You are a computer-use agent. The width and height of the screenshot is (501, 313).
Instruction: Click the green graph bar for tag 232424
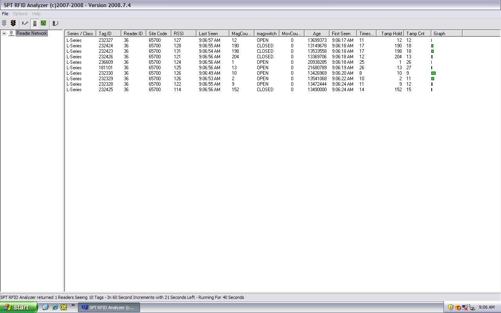click(432, 46)
